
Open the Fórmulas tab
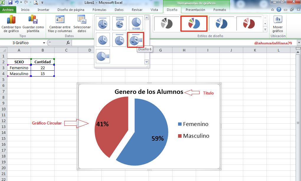click(99, 10)
